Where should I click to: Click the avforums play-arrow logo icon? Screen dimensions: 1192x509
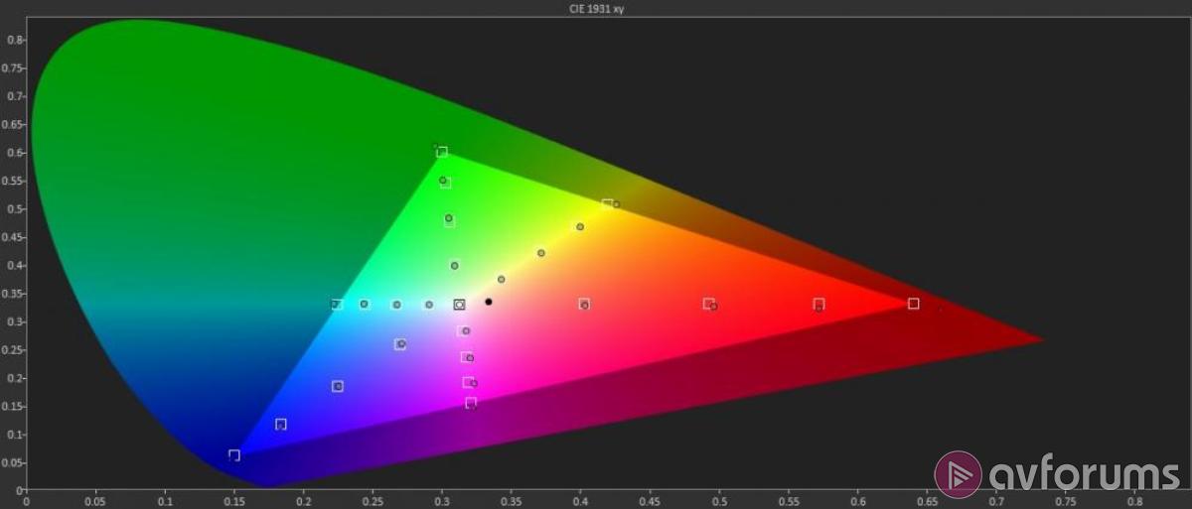960,473
